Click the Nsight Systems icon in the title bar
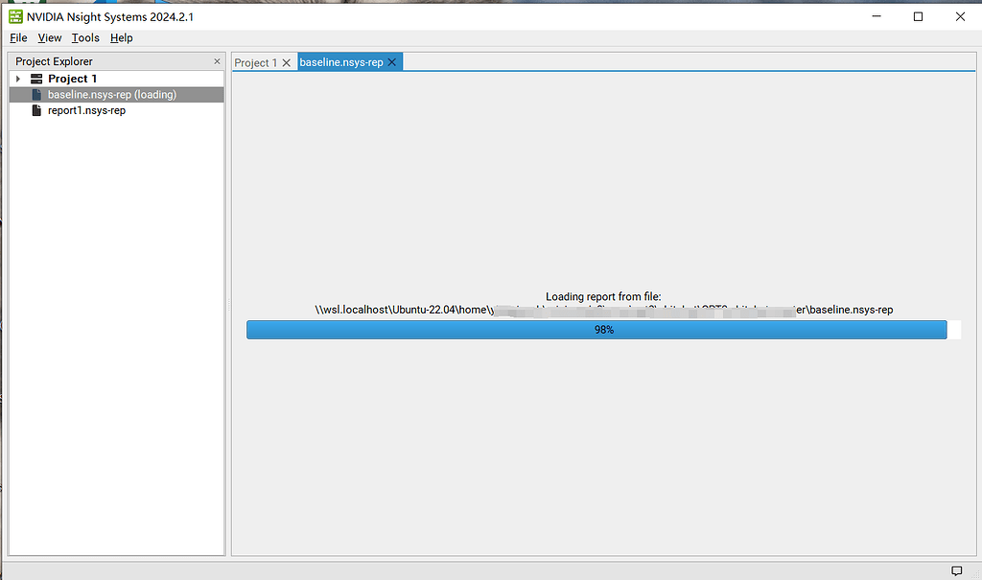Screen dimensions: 982x580 [x=14, y=16]
